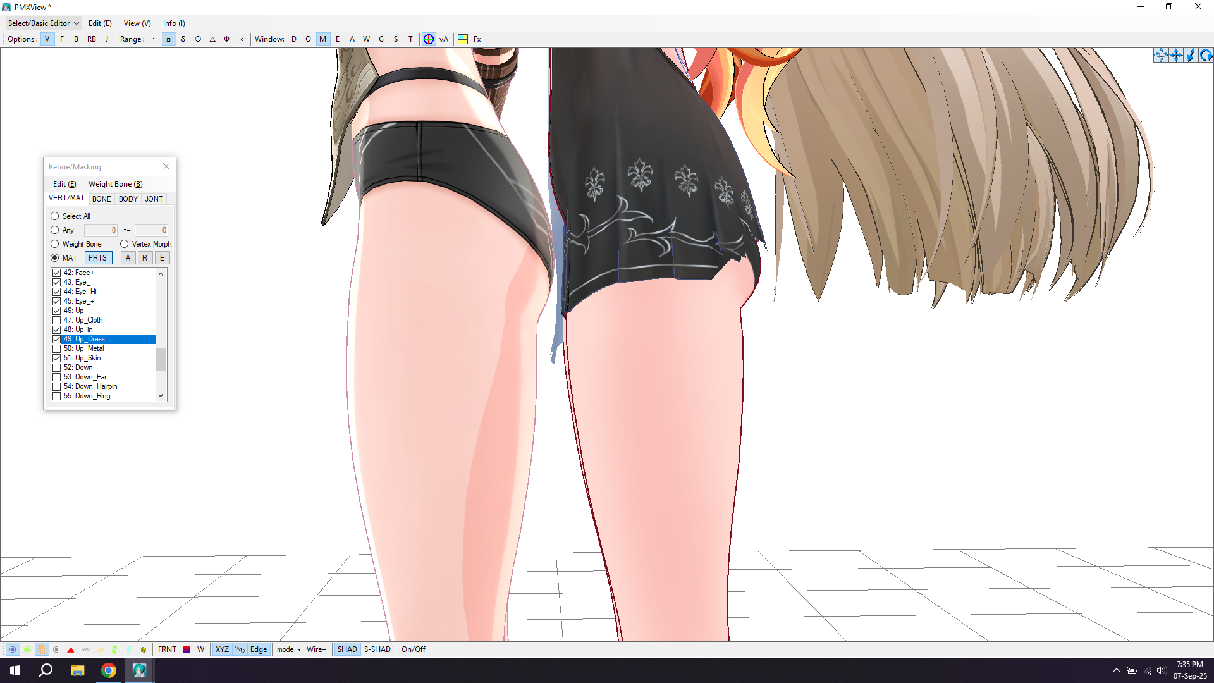Screen dimensions: 1214x683
Task: Open Chrome from the taskbar
Action: point(109,670)
